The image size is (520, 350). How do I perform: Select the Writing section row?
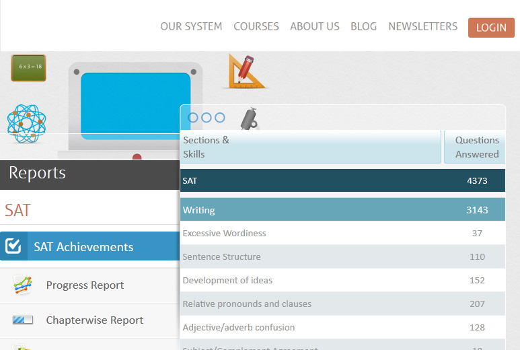pyautogui.click(x=342, y=210)
